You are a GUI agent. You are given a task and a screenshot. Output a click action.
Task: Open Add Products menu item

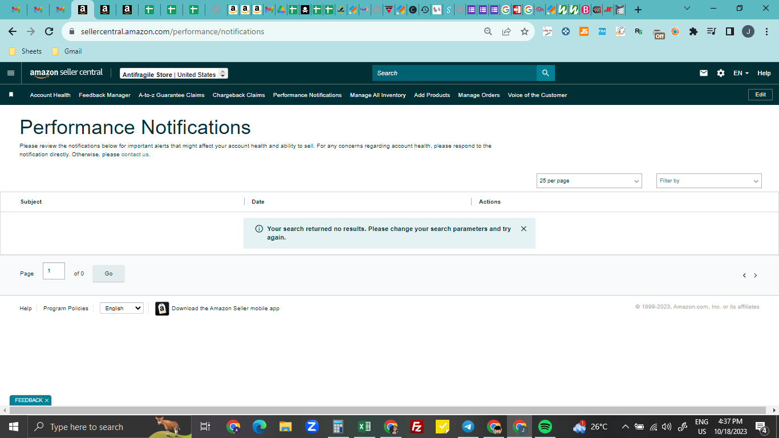click(432, 95)
